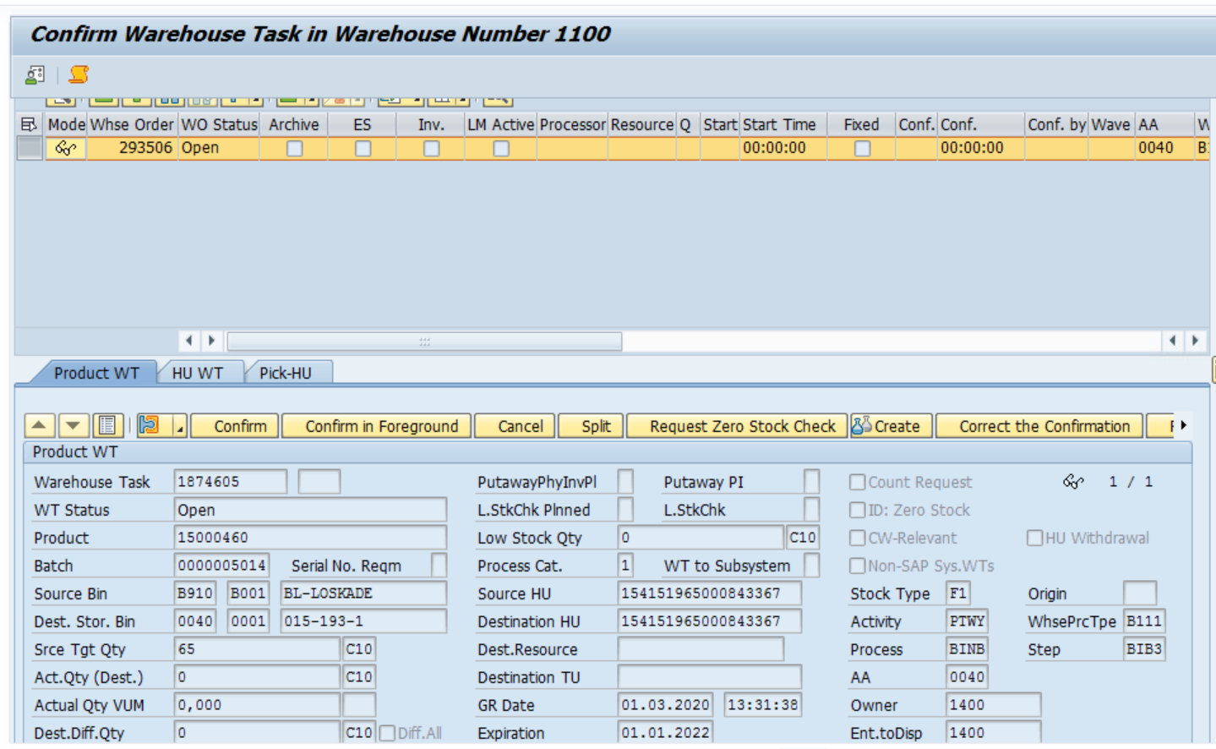Click the glasses icon next to 1 / 1
Image resolution: width=1216 pixels, height=749 pixels.
tap(1072, 480)
